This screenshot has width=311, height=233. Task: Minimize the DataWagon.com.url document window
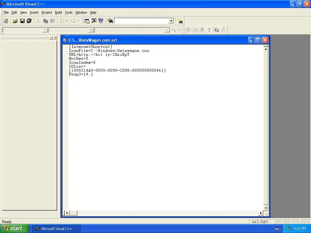tap(251, 40)
